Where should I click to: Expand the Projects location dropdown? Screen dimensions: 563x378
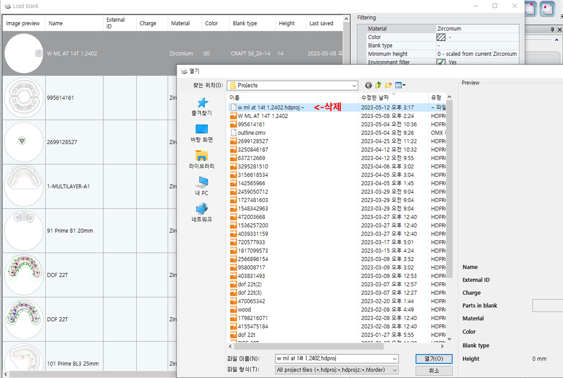click(354, 85)
